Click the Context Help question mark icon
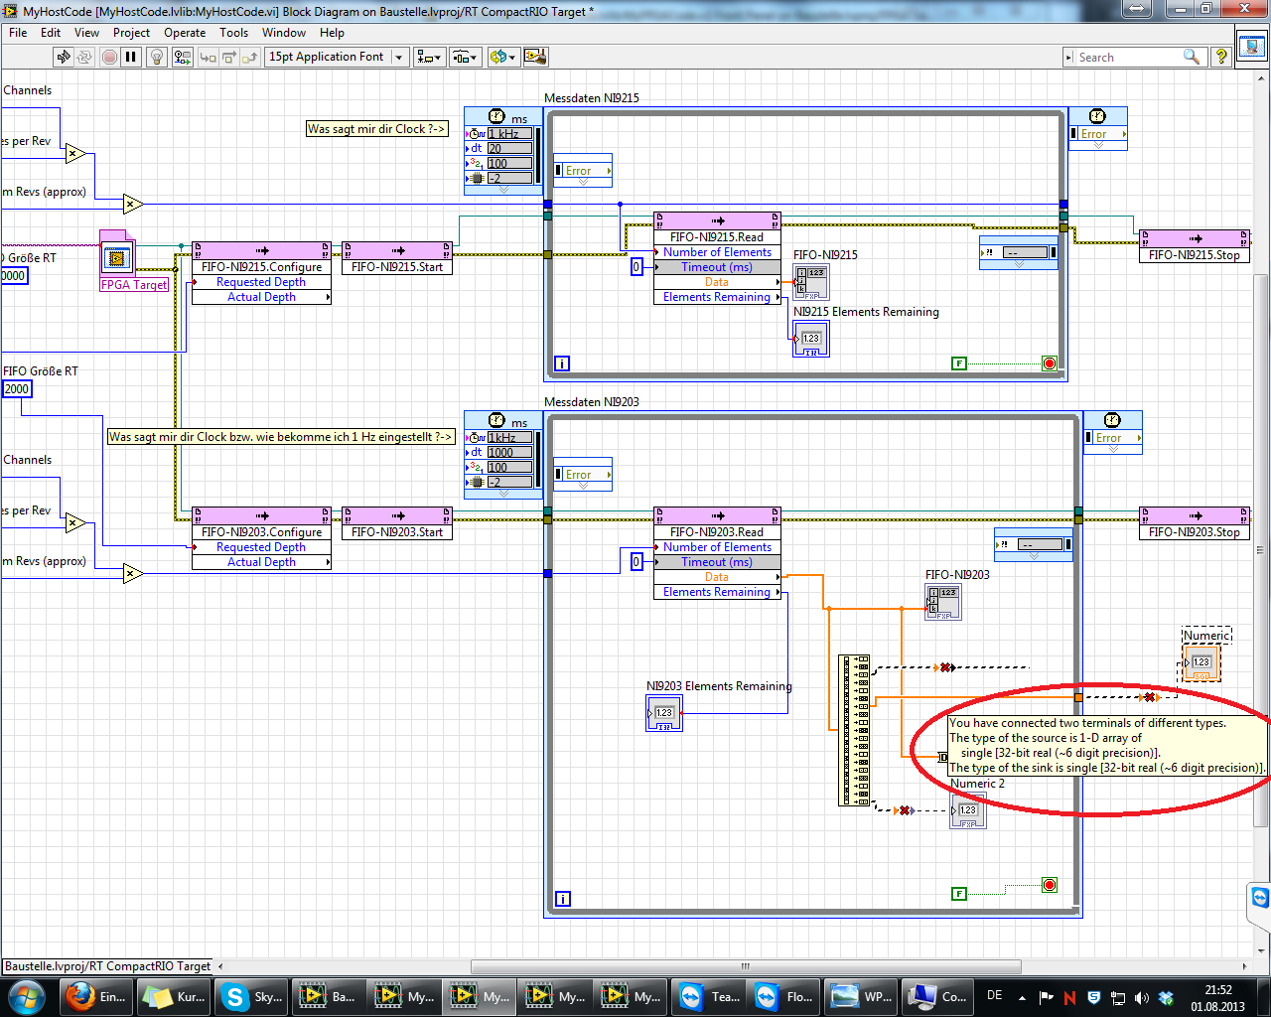This screenshot has width=1271, height=1017. point(1221,57)
